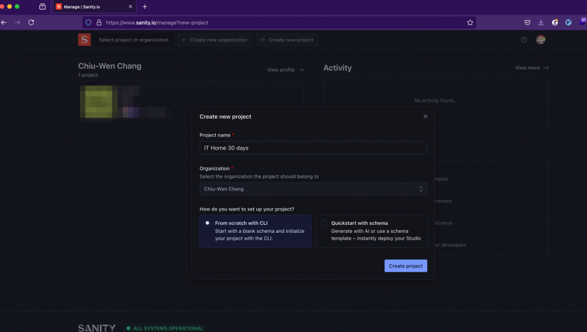Select the Manage | Sanity.io tab
Image resolution: width=587 pixels, height=332 pixels.
(95, 7)
